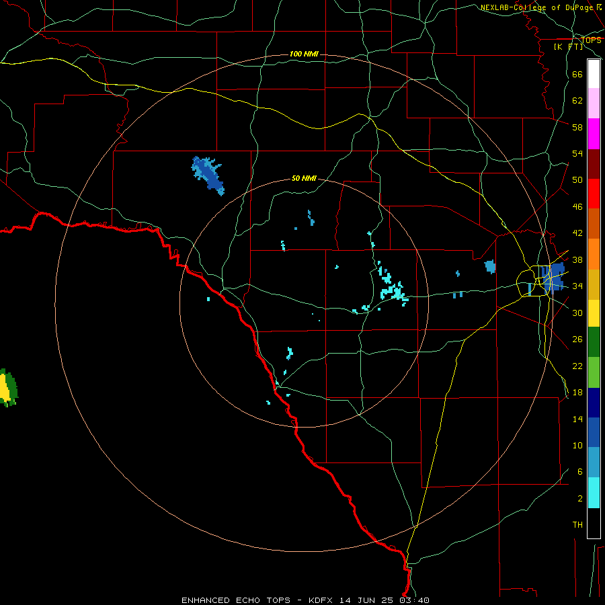Screen dimensions: 605x605
Task: Click the white legend color swatch
Action: (x=594, y=74)
